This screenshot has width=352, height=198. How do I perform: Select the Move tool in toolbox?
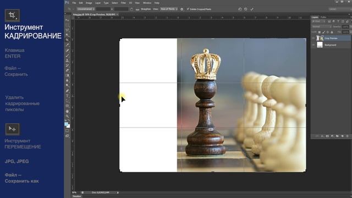67,20
